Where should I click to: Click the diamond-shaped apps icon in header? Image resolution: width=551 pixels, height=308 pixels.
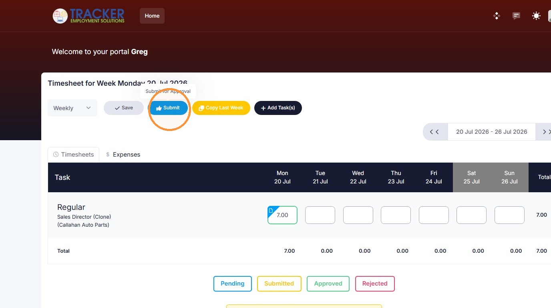click(x=497, y=16)
